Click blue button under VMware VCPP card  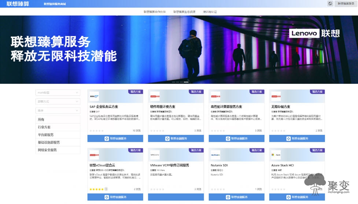(176, 197)
